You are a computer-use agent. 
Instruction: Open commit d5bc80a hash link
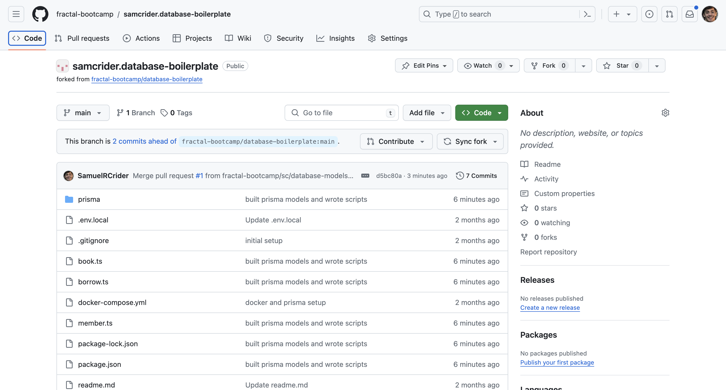pos(389,176)
